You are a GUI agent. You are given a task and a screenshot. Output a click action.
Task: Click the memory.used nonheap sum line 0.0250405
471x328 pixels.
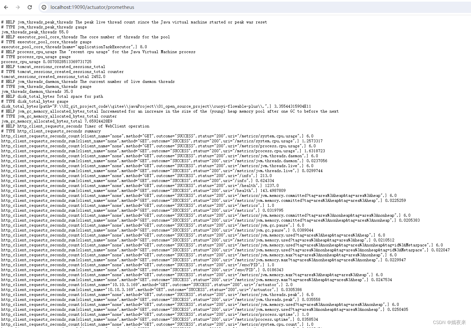pyautogui.click(x=205, y=310)
